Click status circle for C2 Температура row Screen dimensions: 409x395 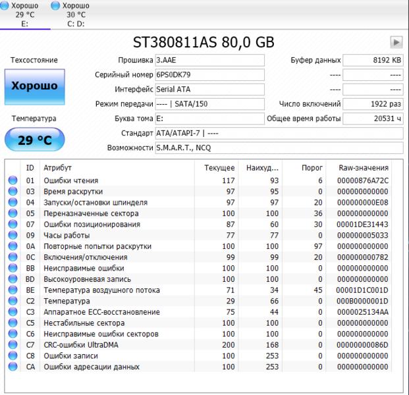[x=13, y=301]
